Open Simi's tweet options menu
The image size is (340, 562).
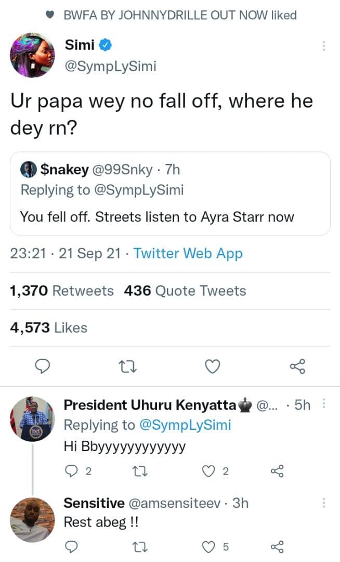point(323,46)
